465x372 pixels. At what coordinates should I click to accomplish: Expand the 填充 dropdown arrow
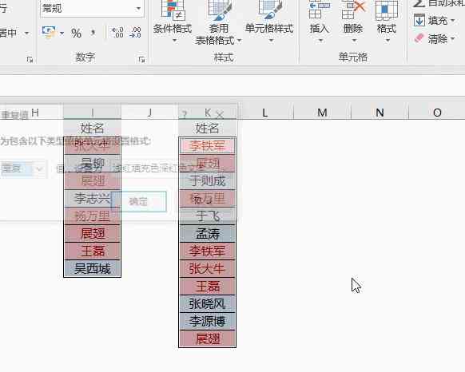(453, 21)
